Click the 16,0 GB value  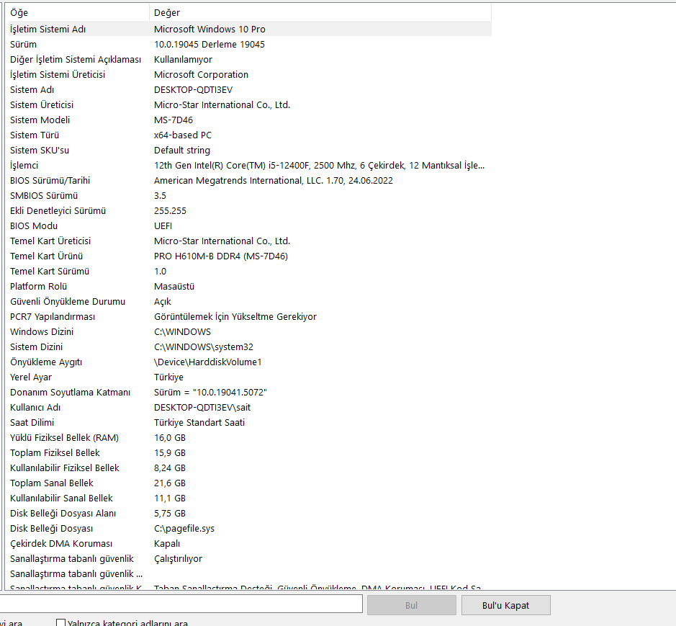click(x=170, y=437)
